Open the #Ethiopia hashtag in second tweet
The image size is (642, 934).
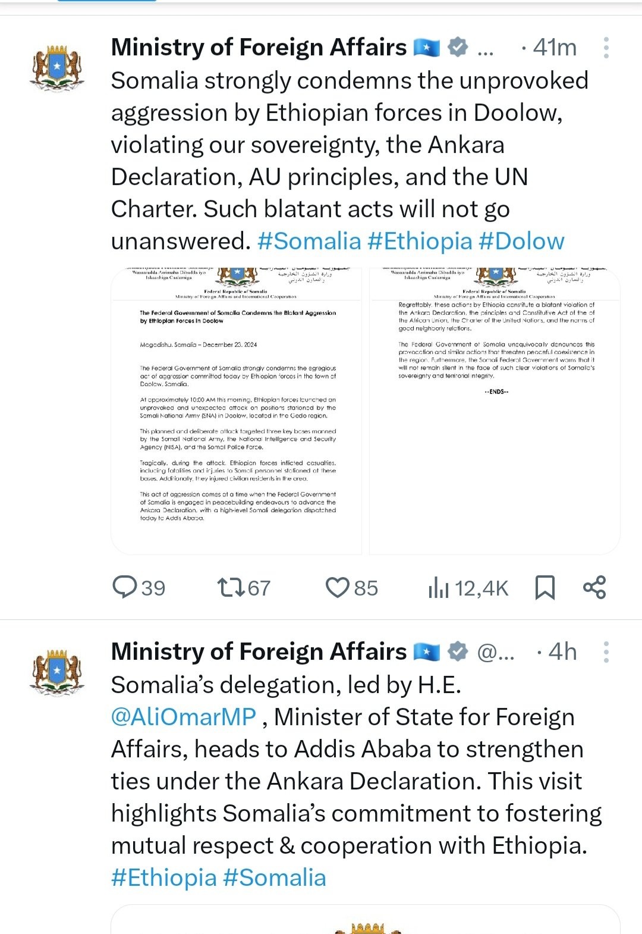click(x=164, y=878)
